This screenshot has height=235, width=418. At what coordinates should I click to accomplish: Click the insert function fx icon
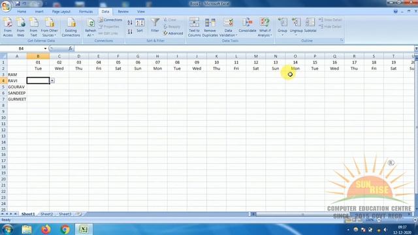(71, 48)
